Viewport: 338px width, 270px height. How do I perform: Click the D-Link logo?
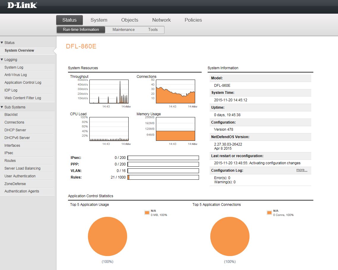coord(22,5)
